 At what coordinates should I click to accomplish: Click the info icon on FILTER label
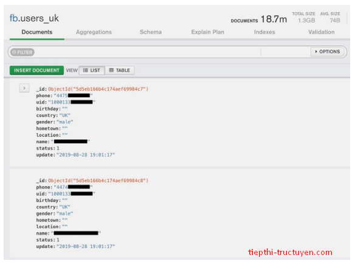click(x=14, y=52)
